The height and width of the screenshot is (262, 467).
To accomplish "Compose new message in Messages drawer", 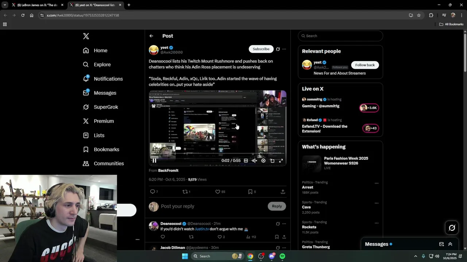I will (x=441, y=244).
